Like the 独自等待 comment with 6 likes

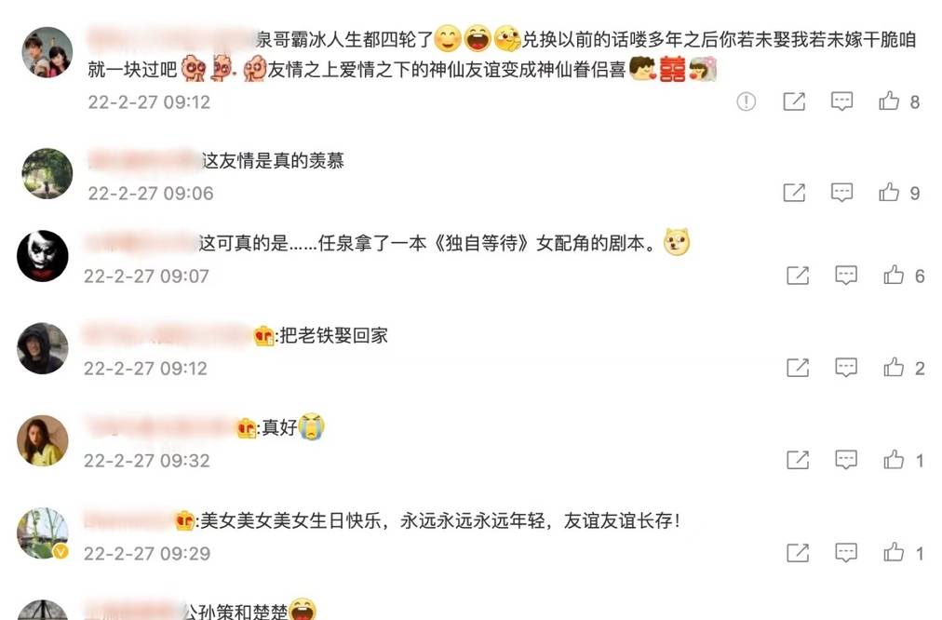point(894,276)
